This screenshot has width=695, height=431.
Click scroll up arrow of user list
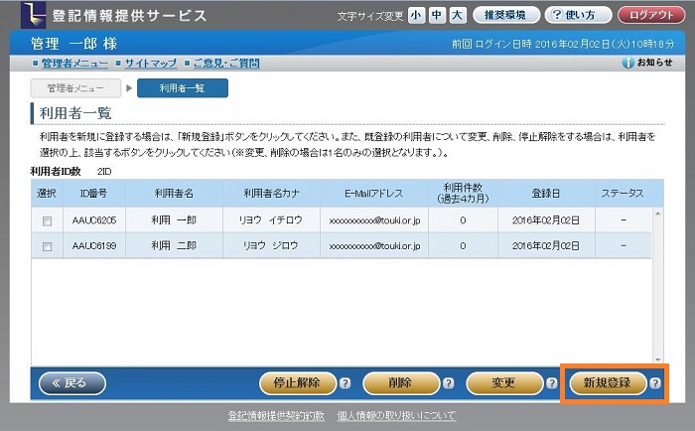click(657, 215)
